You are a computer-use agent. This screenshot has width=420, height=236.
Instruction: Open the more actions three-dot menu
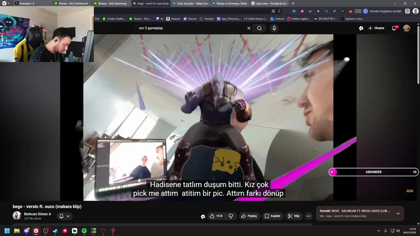[308, 216]
